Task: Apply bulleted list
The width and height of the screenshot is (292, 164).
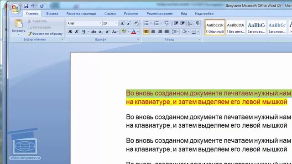Action: click(x=146, y=23)
